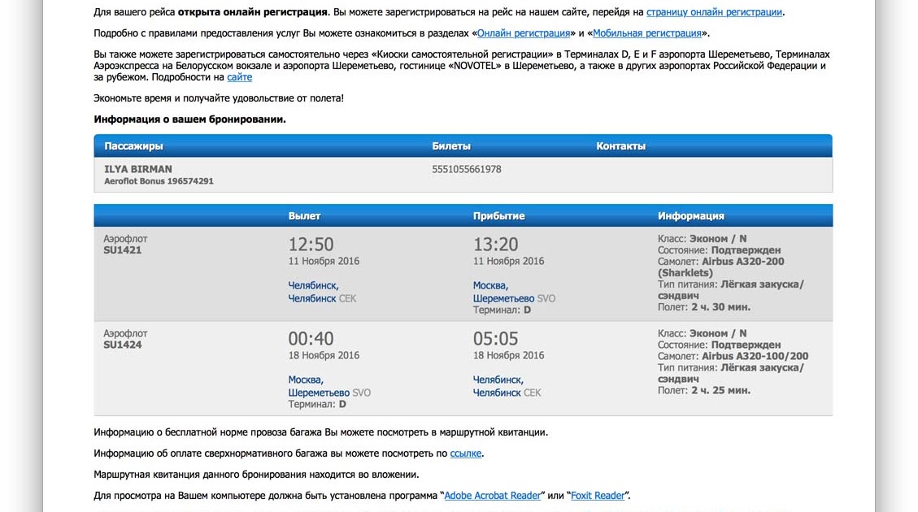Click "Челябинск," arrival city link for SU1424

498,380
